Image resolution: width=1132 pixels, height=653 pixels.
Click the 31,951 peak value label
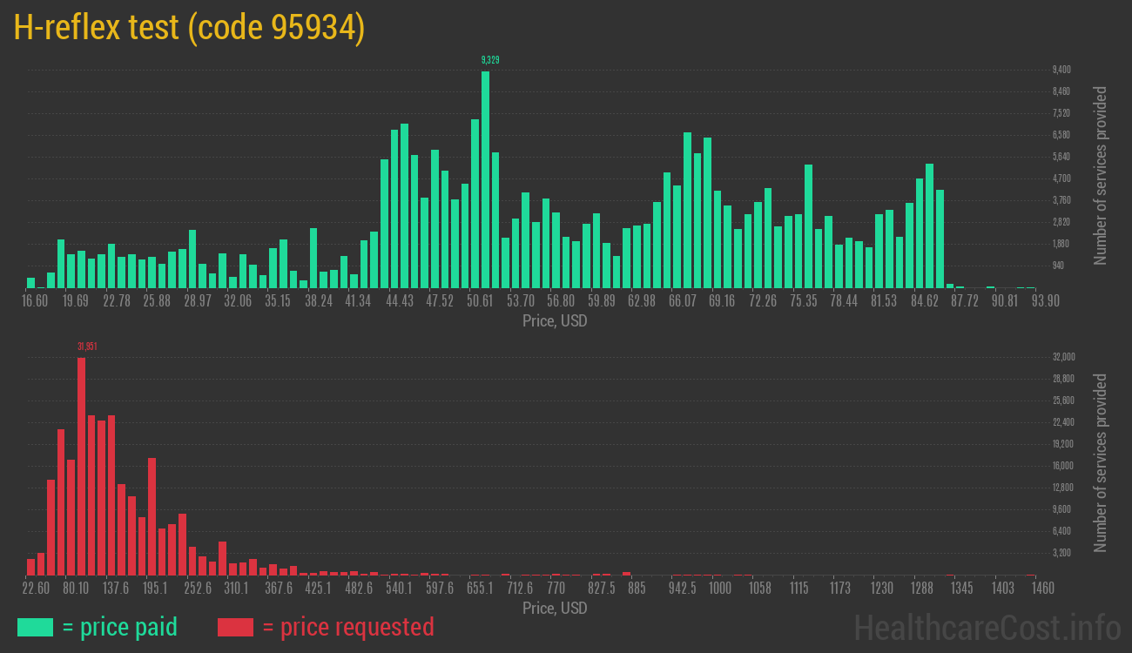[x=87, y=347]
